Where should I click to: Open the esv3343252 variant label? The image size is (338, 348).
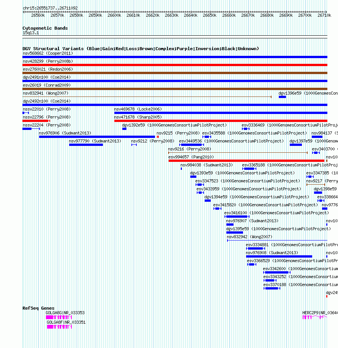tap(300, 277)
